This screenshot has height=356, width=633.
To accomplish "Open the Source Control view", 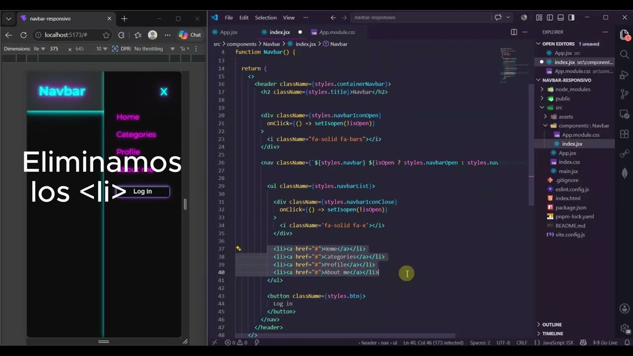I will click(625, 94).
